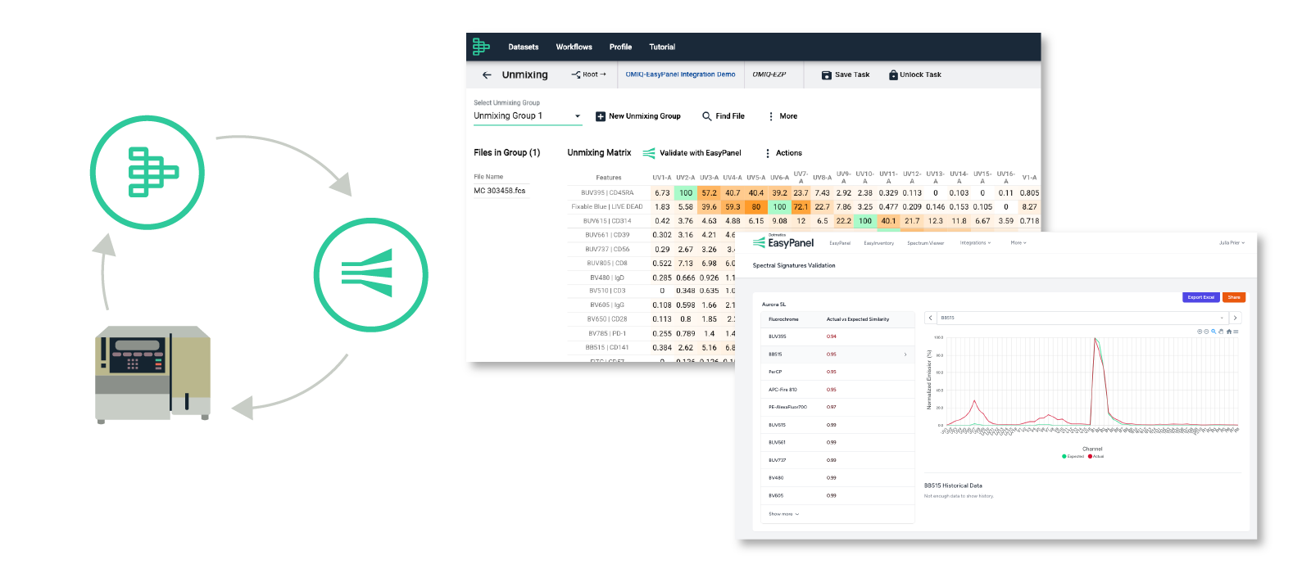Click the chart zoom-out icon
This screenshot has height=578, width=1311.
pyautogui.click(x=1206, y=332)
